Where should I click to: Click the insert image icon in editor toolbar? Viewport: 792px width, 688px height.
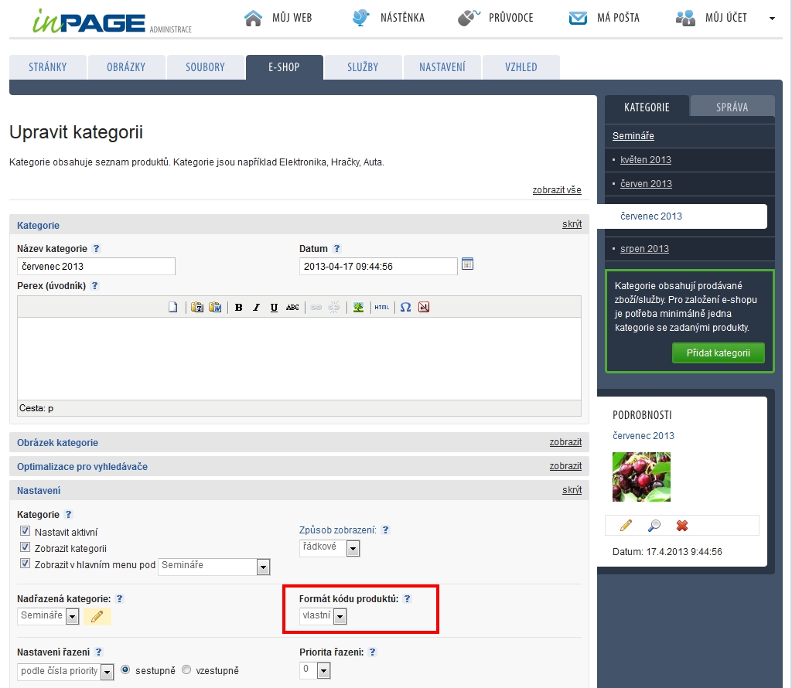(358, 307)
